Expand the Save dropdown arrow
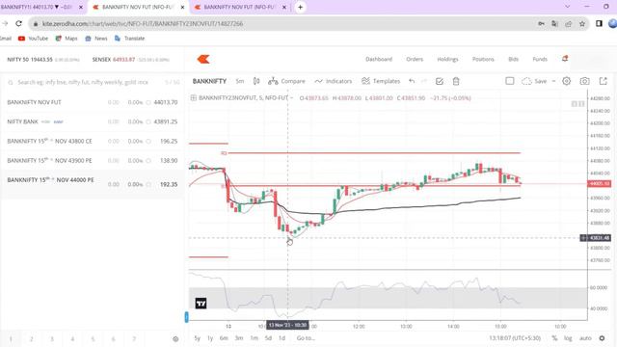The width and height of the screenshot is (617, 347). [x=553, y=81]
